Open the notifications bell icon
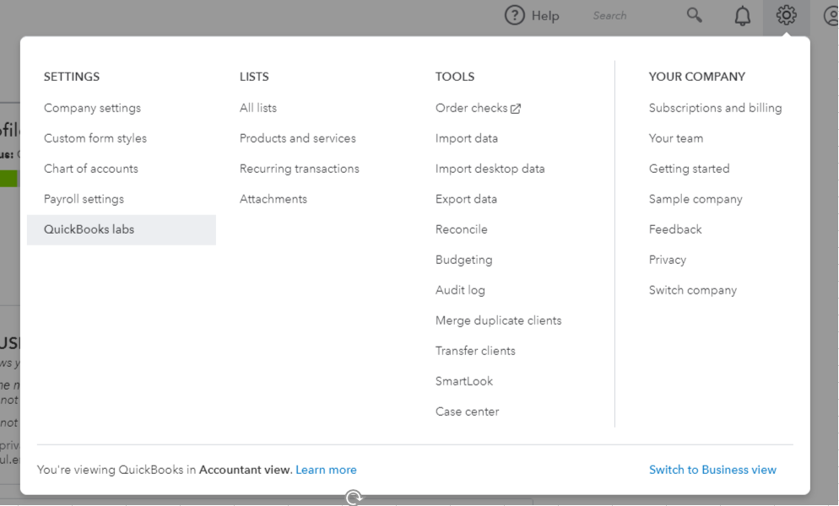 tap(743, 16)
